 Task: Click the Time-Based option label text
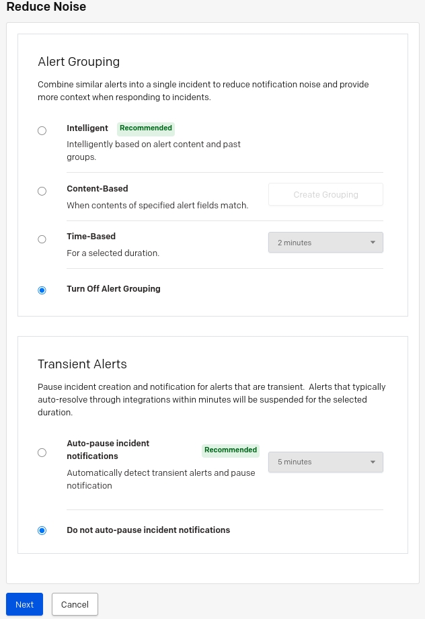(x=91, y=237)
